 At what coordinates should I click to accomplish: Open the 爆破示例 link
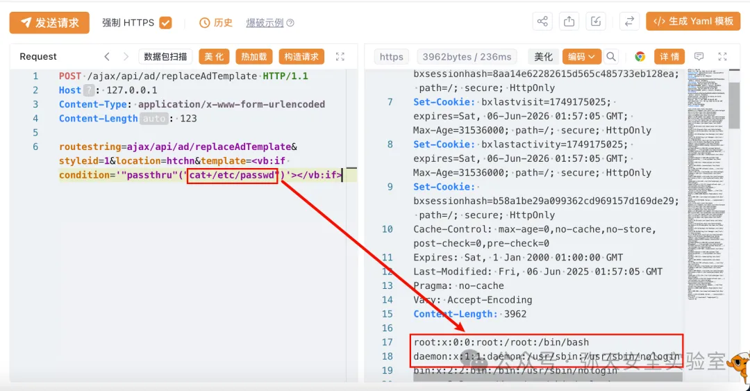(x=265, y=22)
